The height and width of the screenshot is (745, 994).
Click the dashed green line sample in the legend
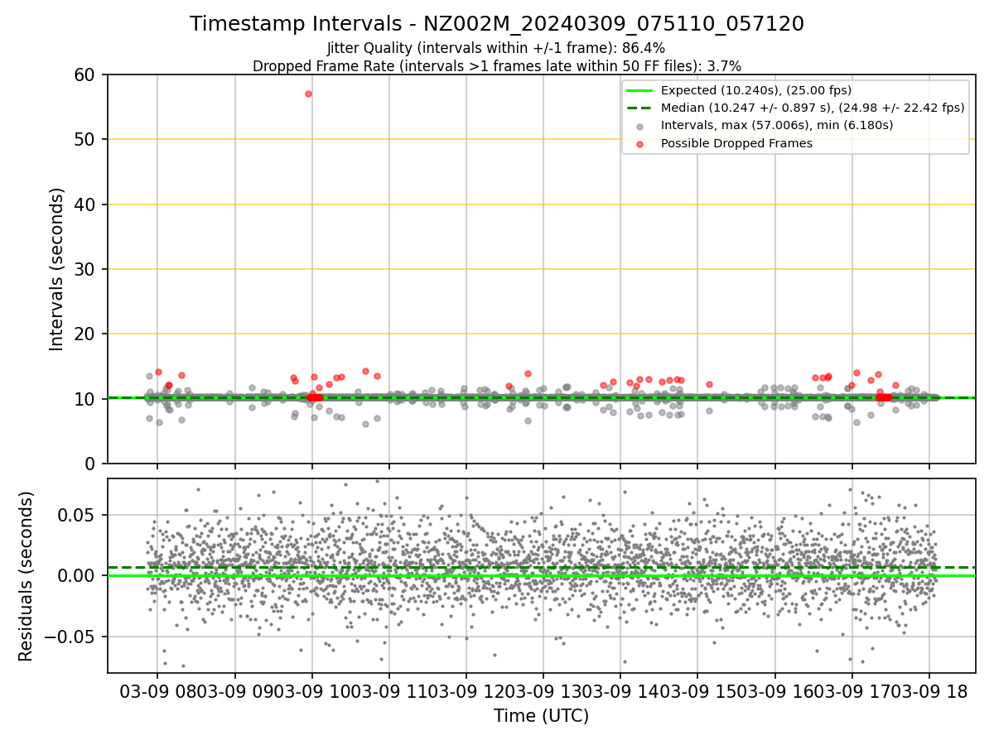(639, 108)
